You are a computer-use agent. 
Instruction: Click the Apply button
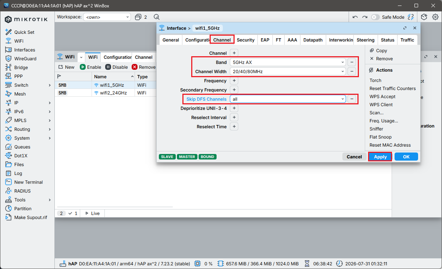pos(380,157)
